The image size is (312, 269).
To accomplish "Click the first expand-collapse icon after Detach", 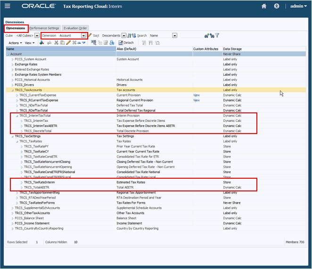I will pos(144,43).
